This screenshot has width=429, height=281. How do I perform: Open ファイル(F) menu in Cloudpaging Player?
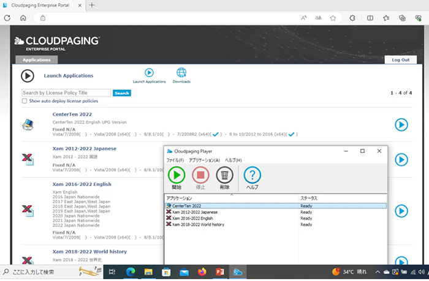click(x=175, y=160)
